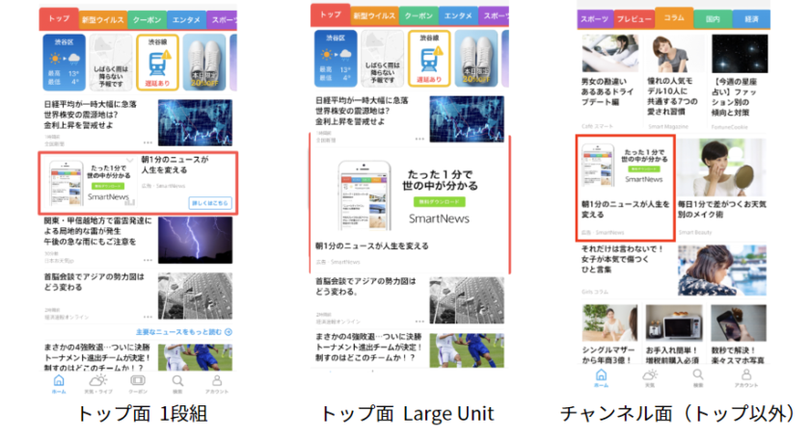The width and height of the screenshot is (810, 438).
Task: Click three-dots beside 日経平均 article in 1段組 mockup
Action: click(148, 142)
